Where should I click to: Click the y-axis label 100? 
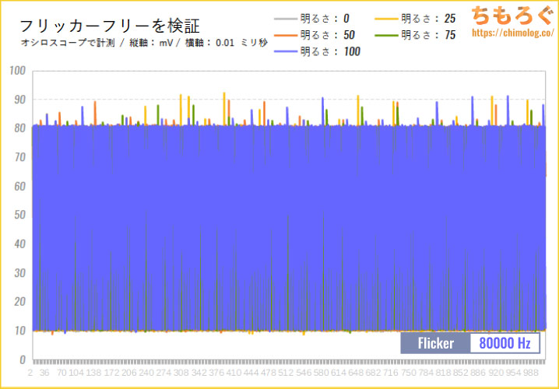[18, 71]
